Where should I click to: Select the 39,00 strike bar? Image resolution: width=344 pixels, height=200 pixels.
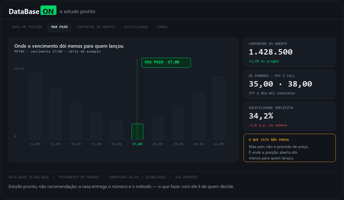pos(178,123)
